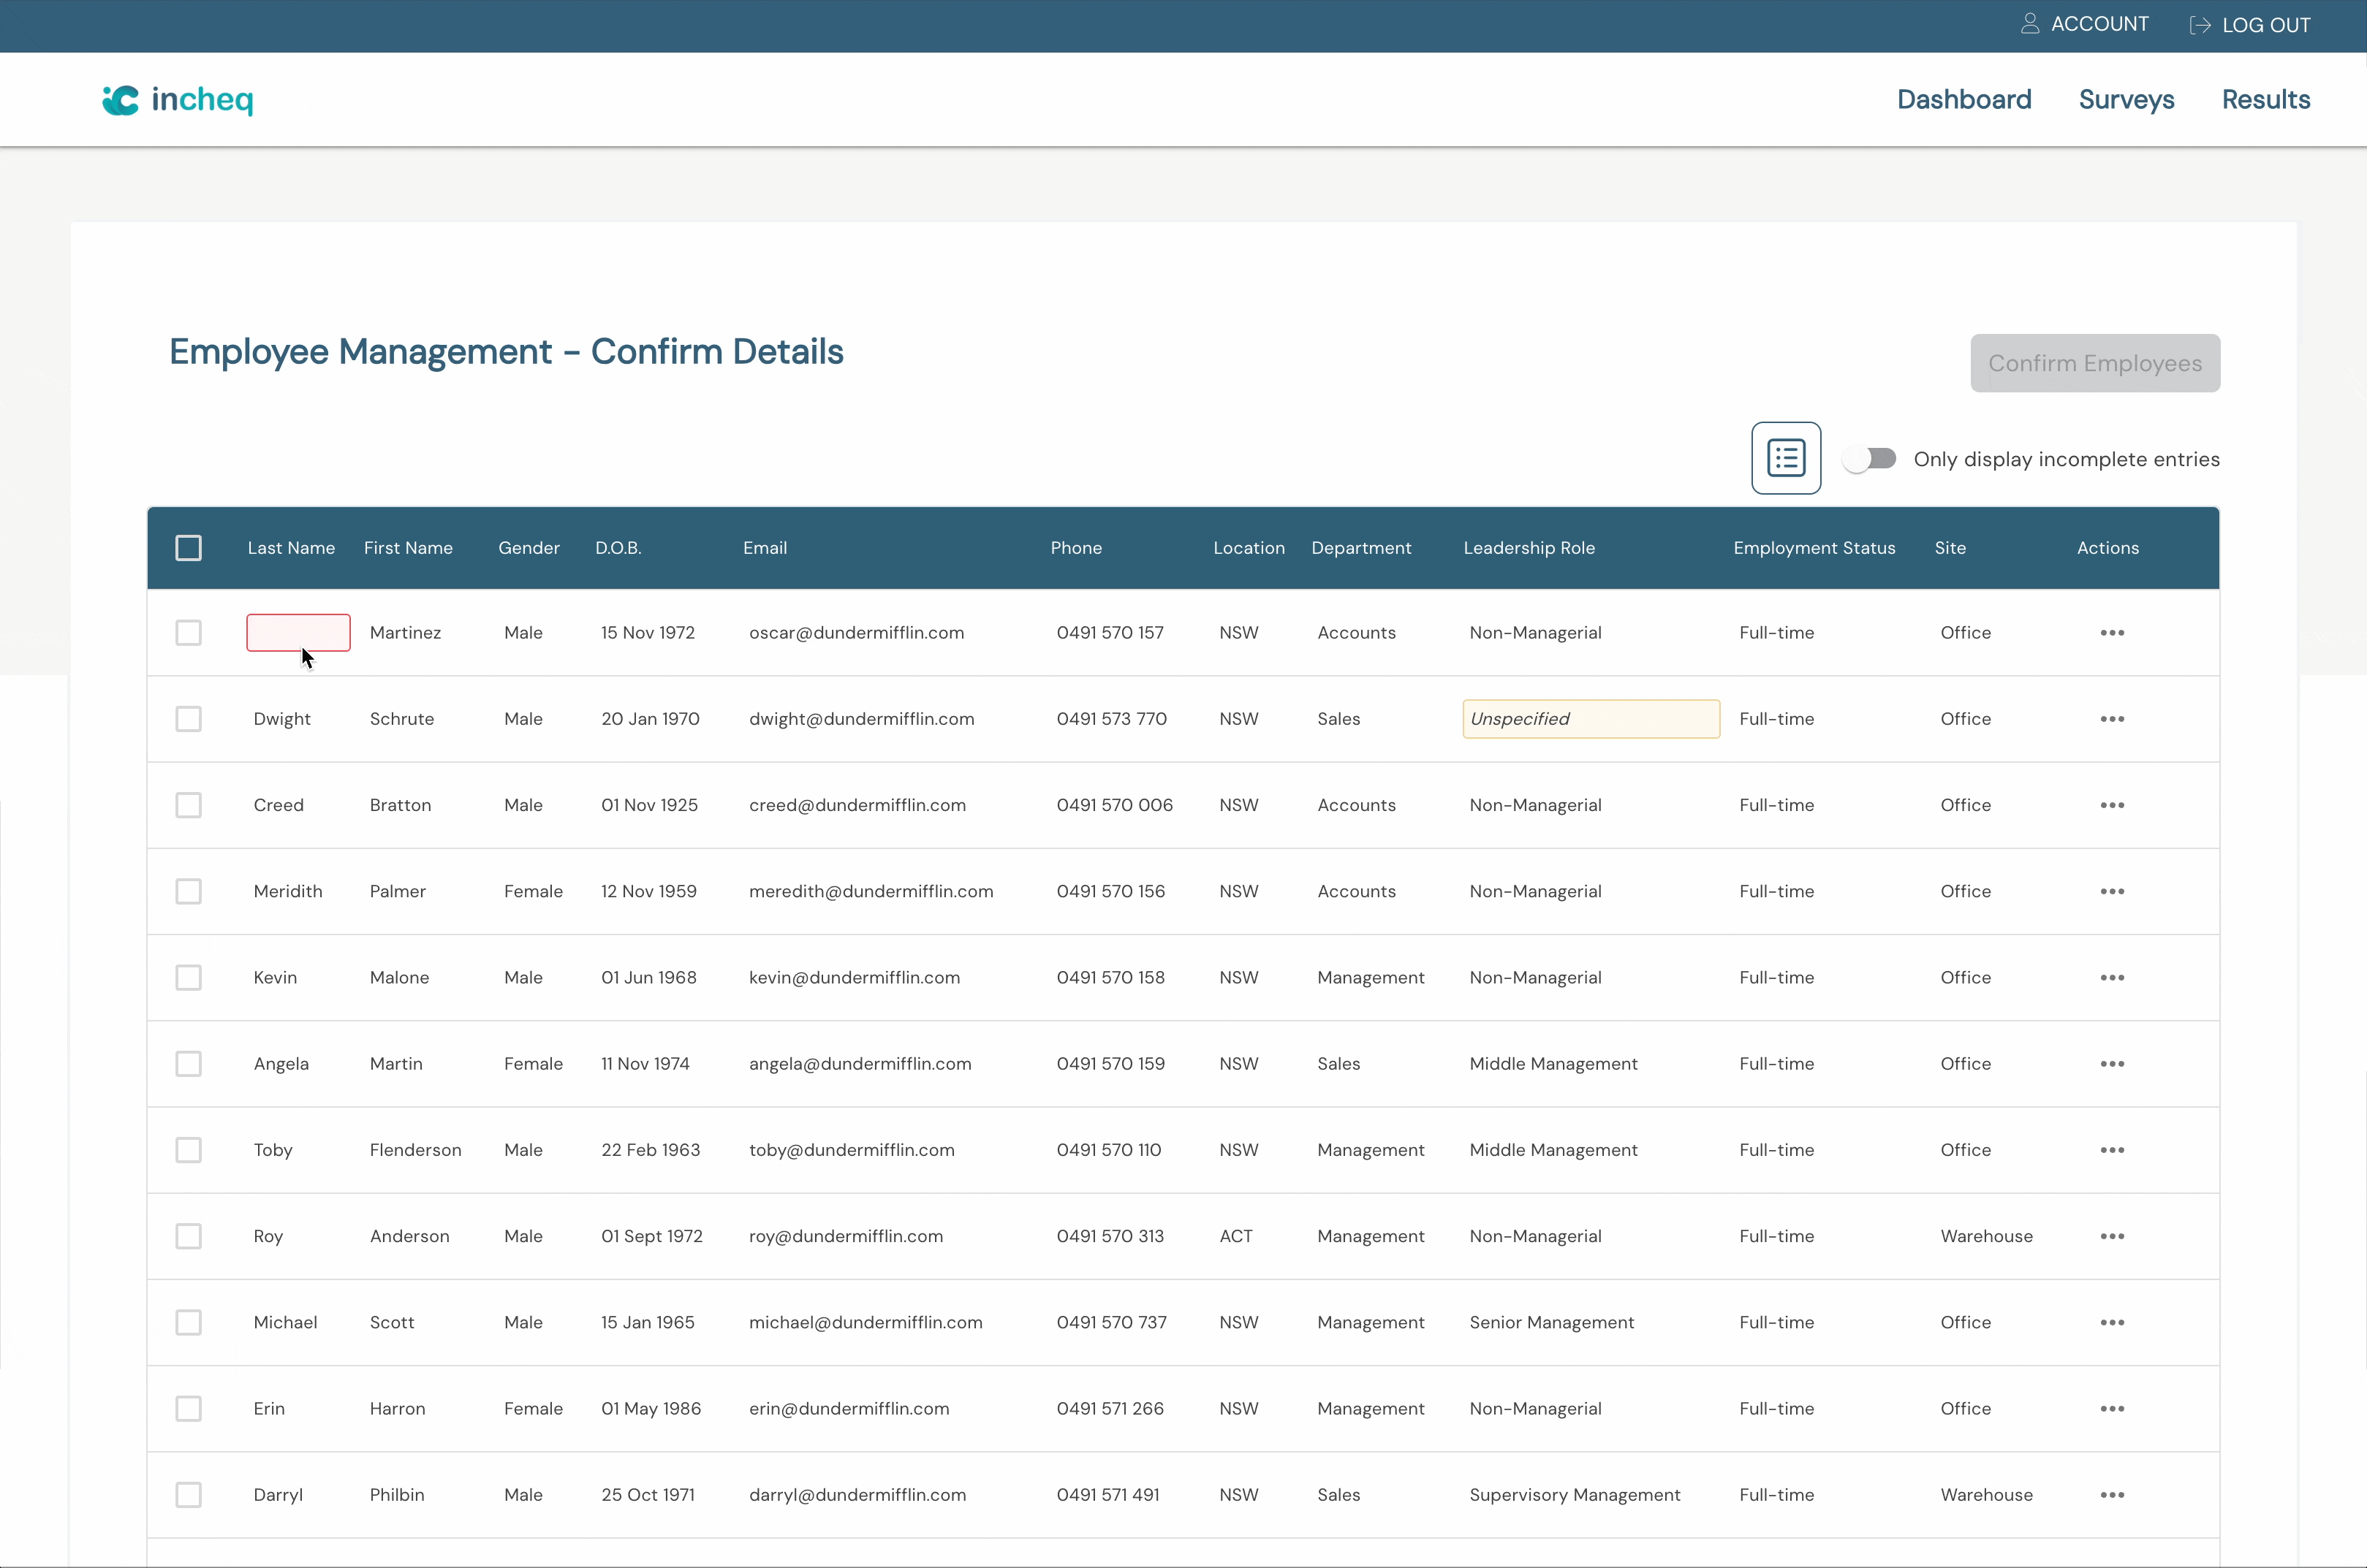
Task: Select the checkbox for Michael Scott
Action: pyautogui.click(x=188, y=1322)
